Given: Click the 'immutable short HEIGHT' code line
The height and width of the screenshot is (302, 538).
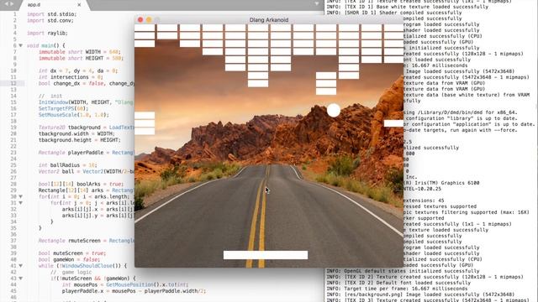Looking at the screenshot, I should pyautogui.click(x=81, y=58).
